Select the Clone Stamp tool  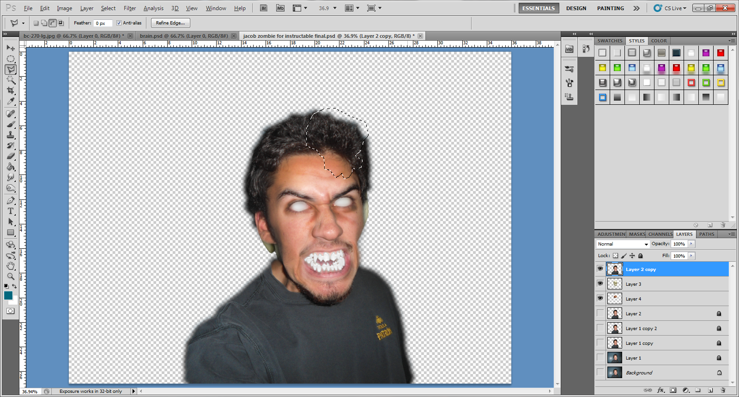pyautogui.click(x=11, y=135)
